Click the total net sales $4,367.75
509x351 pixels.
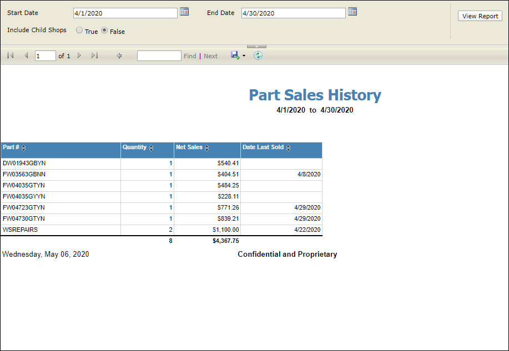tap(226, 241)
